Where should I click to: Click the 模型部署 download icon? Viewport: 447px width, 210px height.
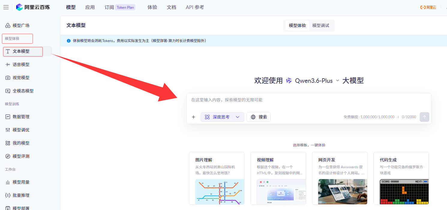tap(8, 208)
